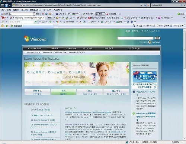186x144 pixels.
Task: Click the Feeds icon on IE command bar
Action: [141, 26]
